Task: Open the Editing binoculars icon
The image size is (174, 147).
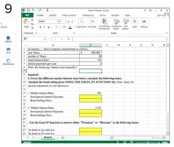Action: pyautogui.click(x=144, y=21)
